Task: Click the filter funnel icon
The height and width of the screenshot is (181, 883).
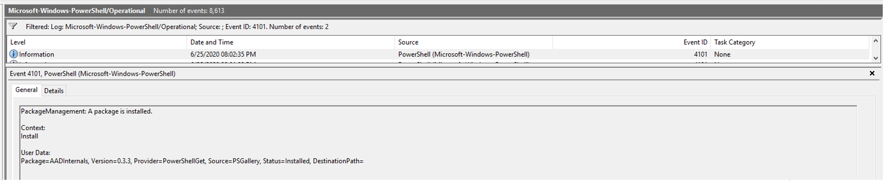Action: pos(13,27)
